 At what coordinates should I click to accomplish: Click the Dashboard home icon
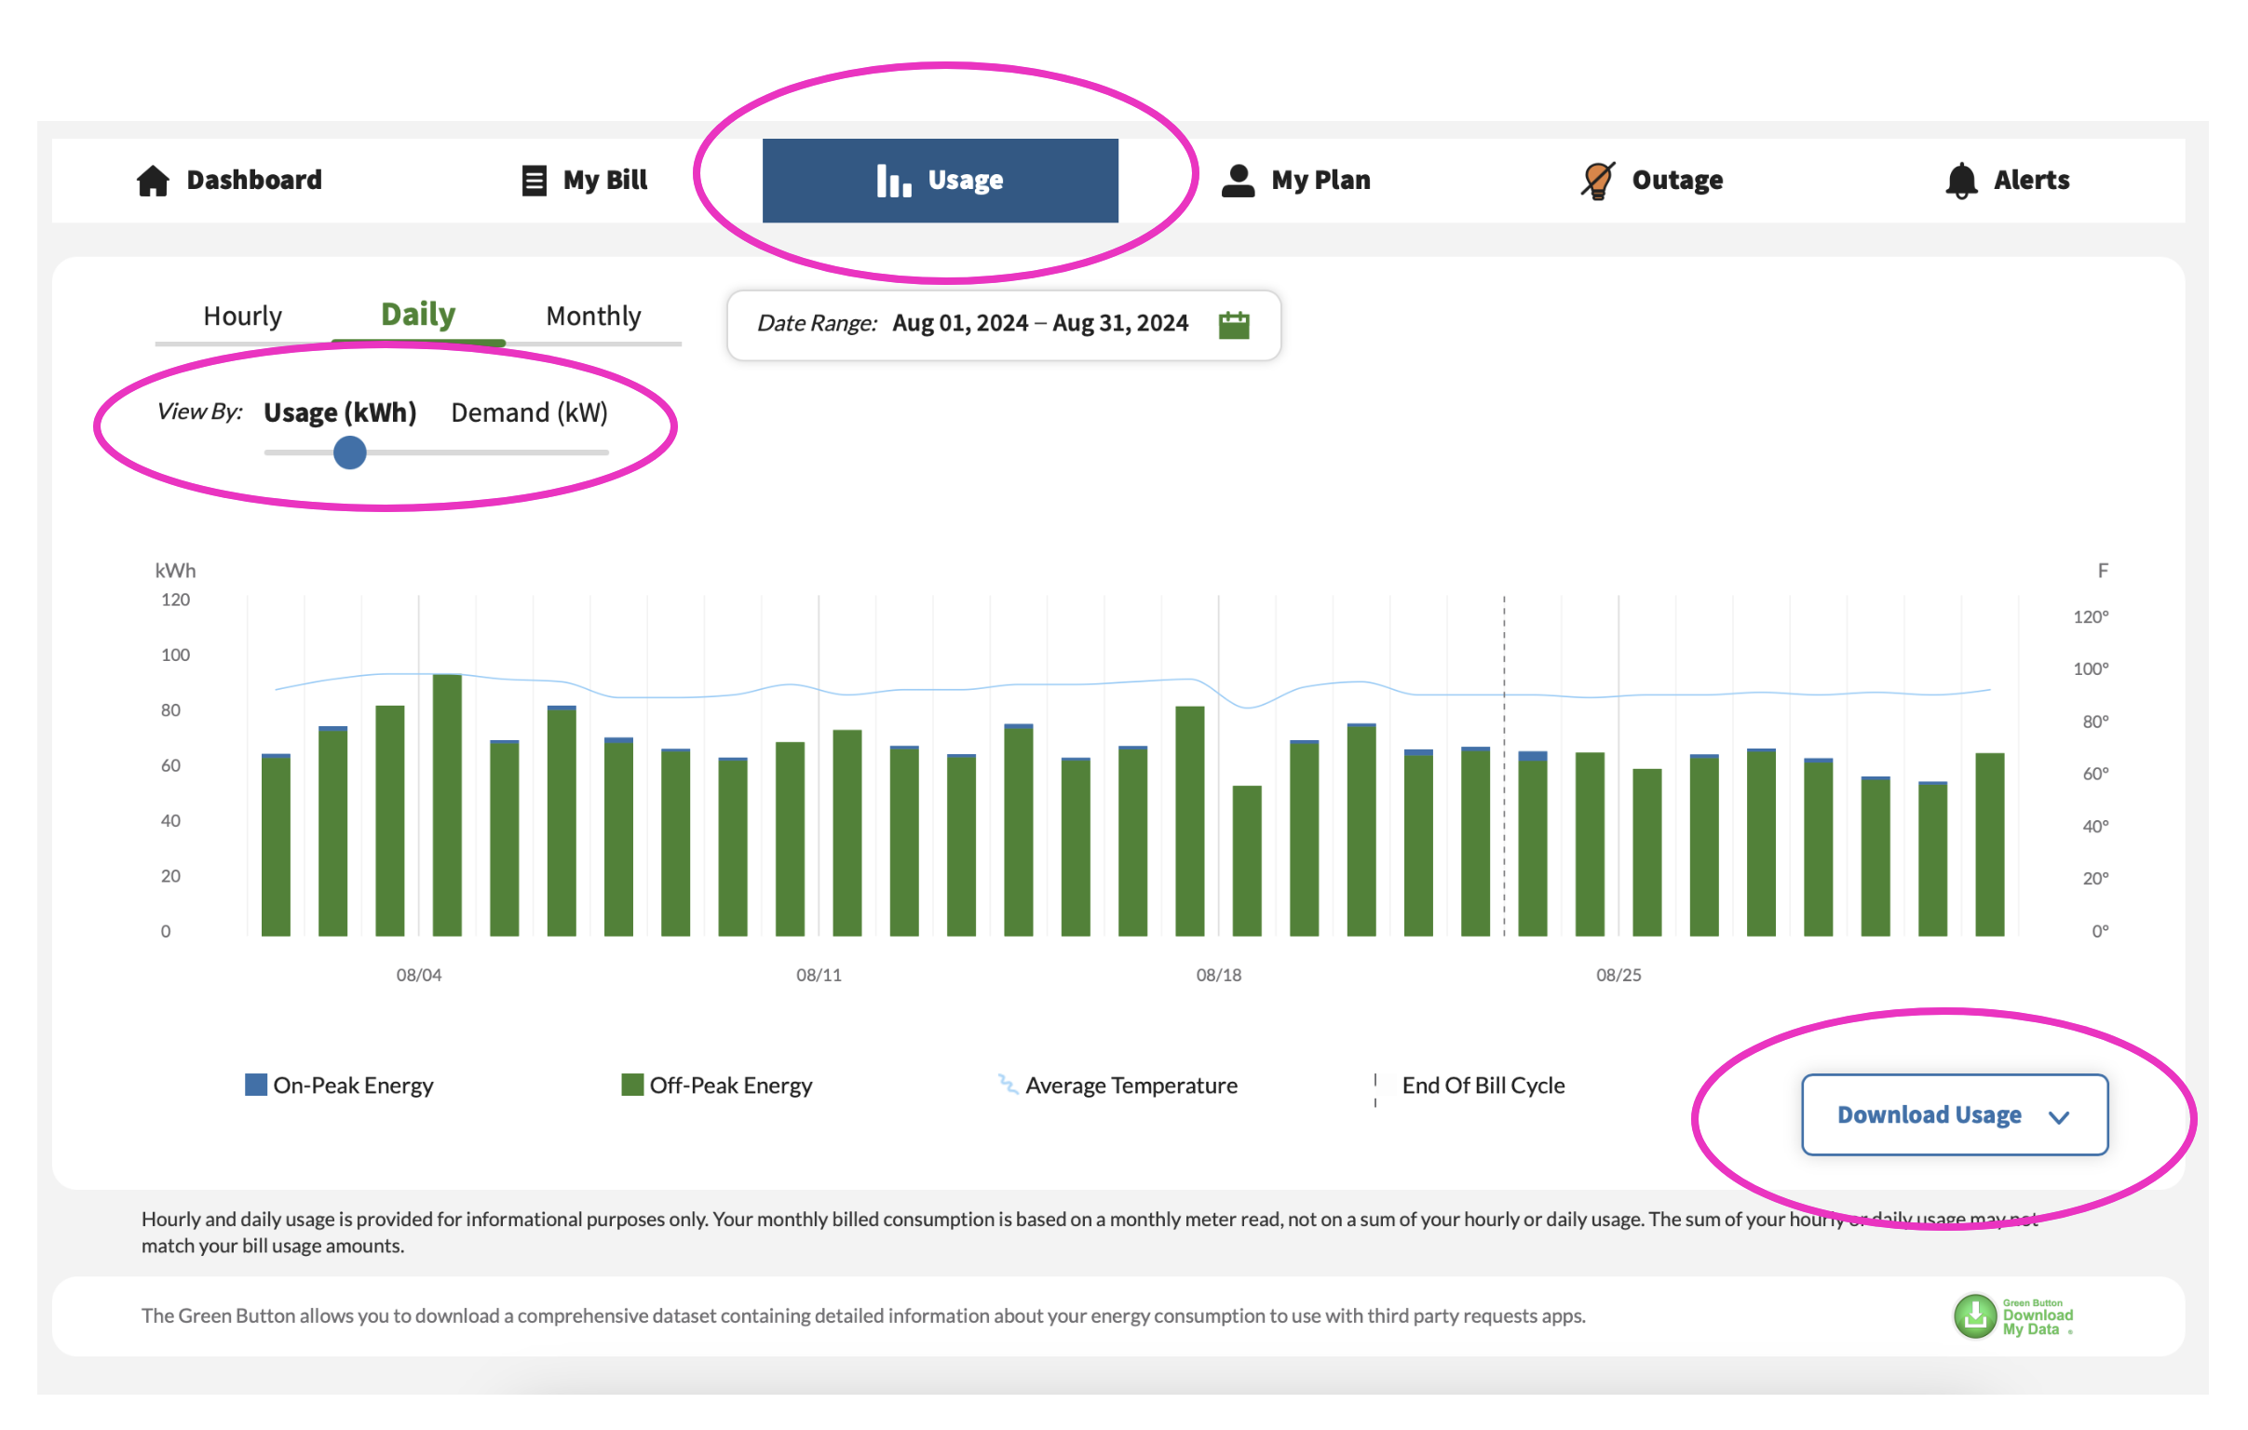[153, 181]
